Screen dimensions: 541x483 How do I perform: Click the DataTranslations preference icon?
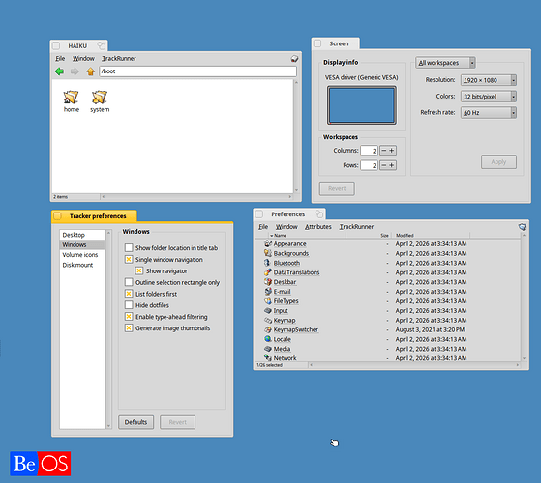coord(268,272)
